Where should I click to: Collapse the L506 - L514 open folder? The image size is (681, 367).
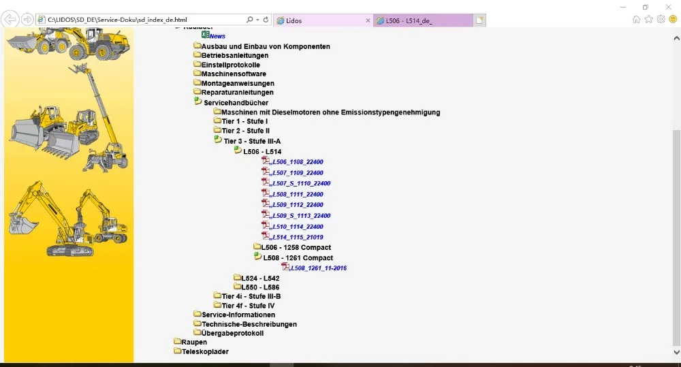[238, 150]
